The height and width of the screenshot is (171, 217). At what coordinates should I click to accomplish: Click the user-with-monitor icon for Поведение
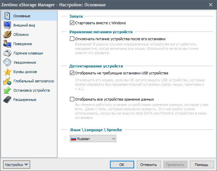click(x=7, y=44)
